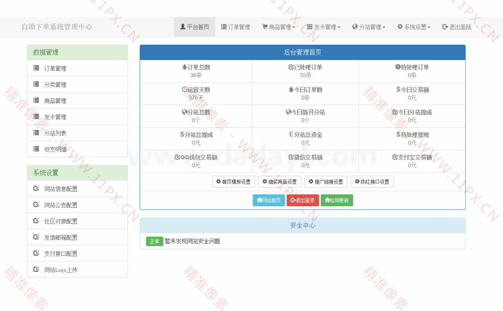Click list icon beside sidebar 商品管理
Viewport: 503px width, 311px height.
tap(36, 100)
